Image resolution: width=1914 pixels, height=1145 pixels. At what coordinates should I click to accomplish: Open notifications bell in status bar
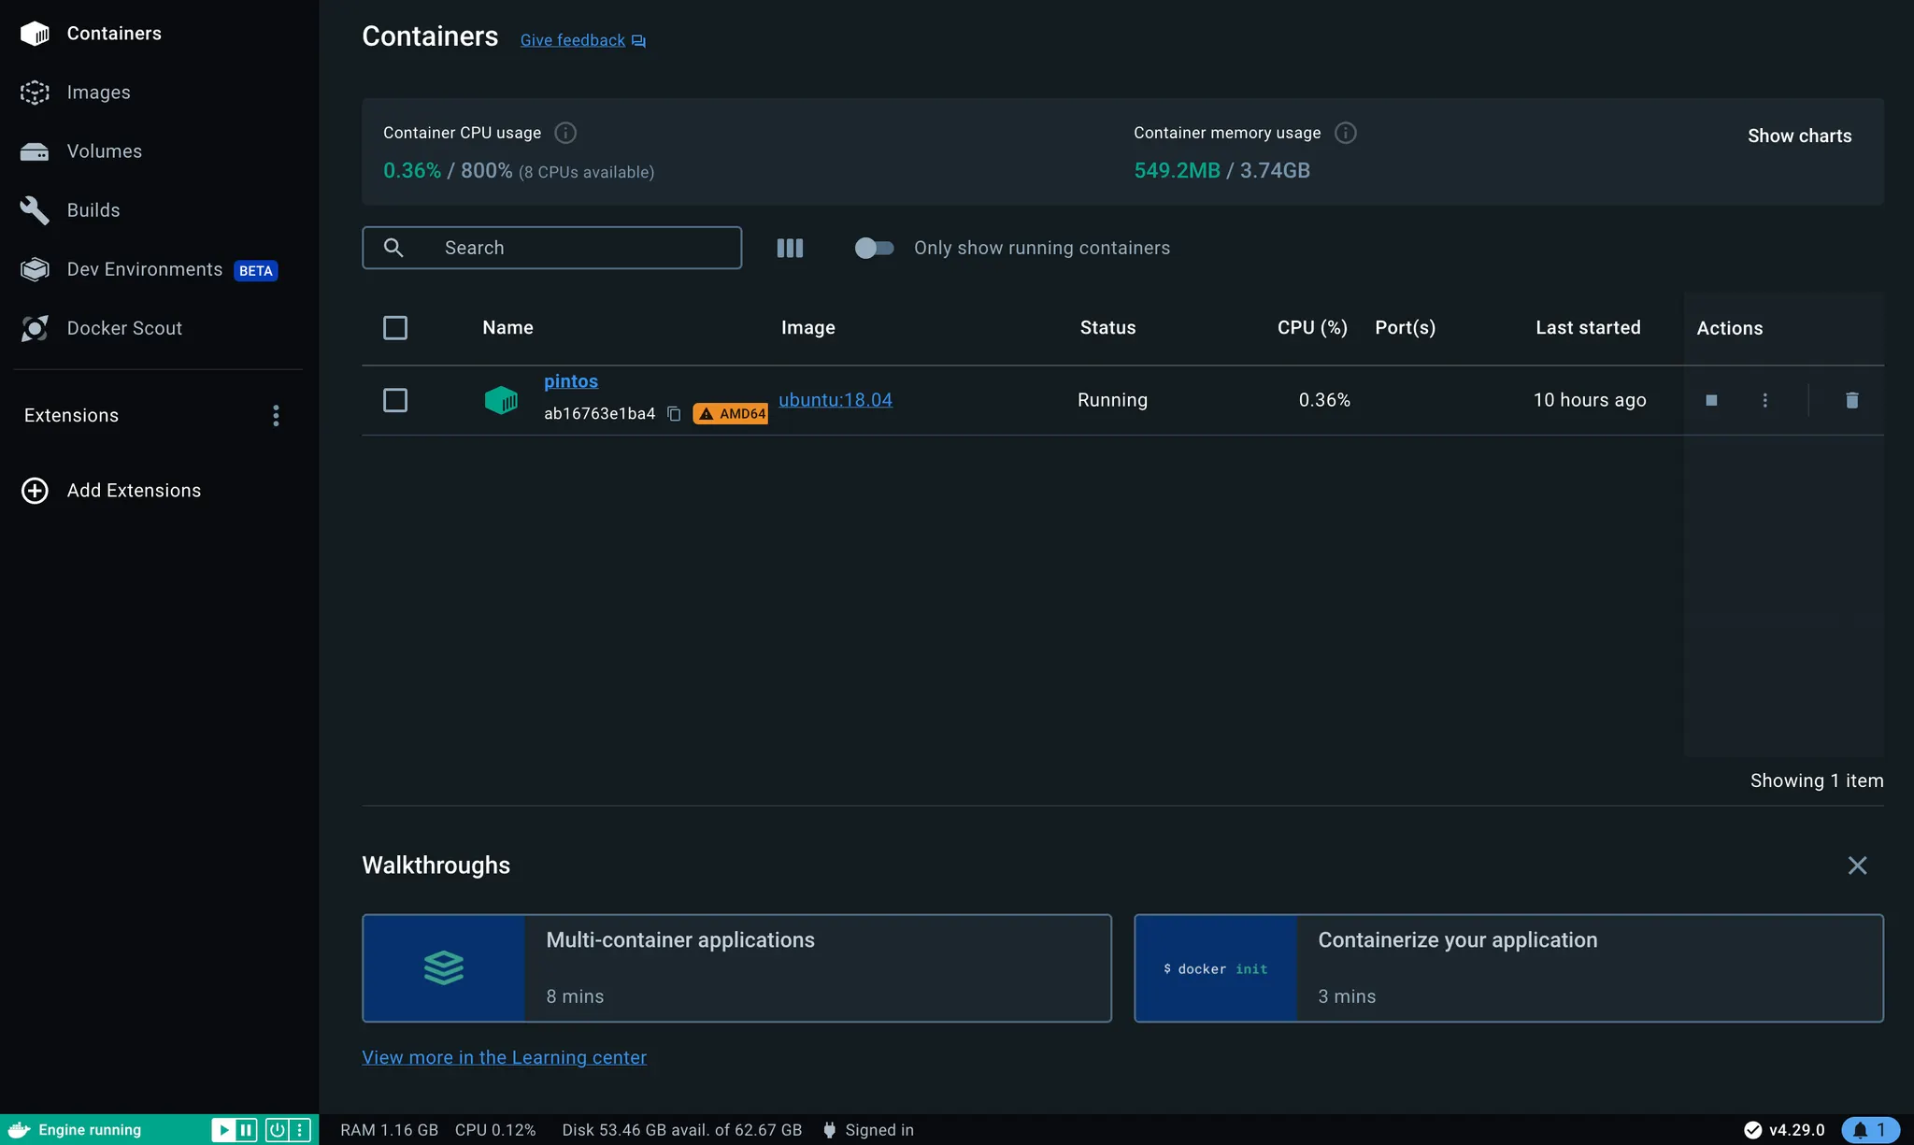click(1869, 1130)
